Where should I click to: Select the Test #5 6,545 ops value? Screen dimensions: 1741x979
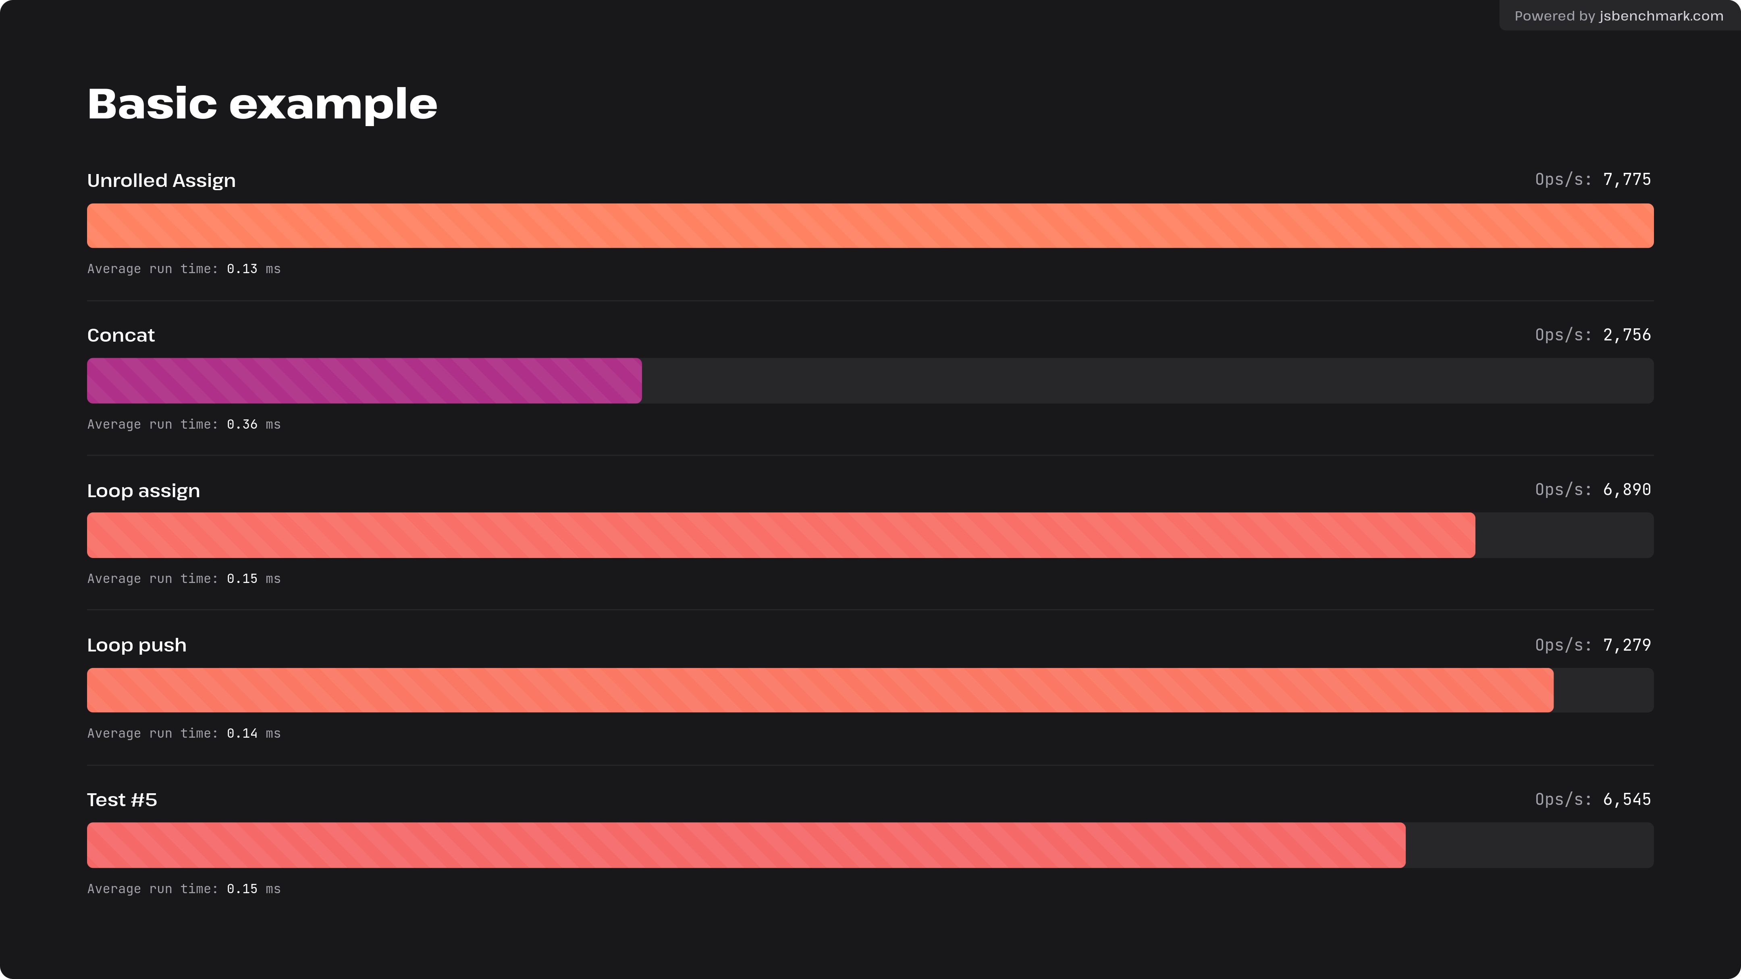[x=1626, y=800]
